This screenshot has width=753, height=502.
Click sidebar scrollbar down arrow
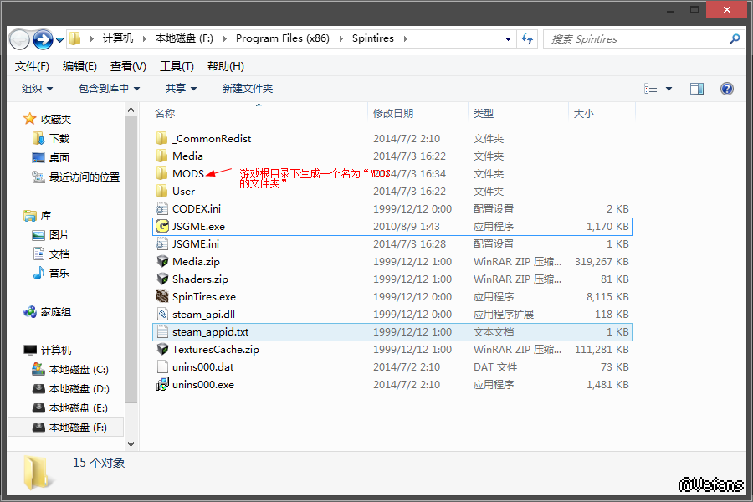tap(131, 444)
